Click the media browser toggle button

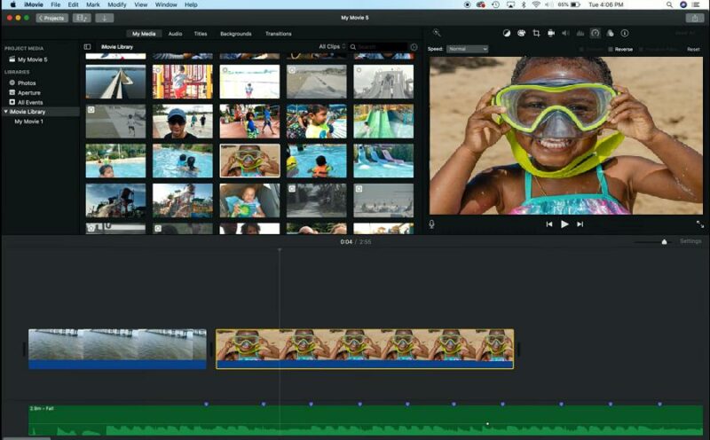(x=82, y=18)
